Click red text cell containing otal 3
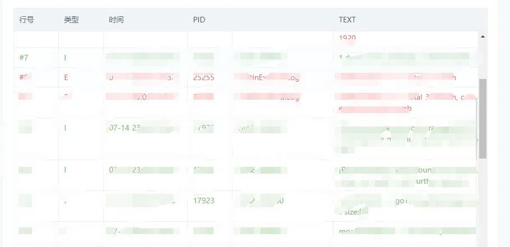This screenshot has height=247, width=510. (406, 102)
